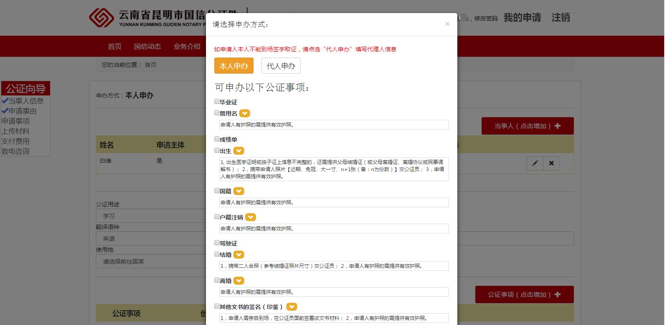Click the pencil edit icon in applicant row
This screenshot has height=325, width=665.
pyautogui.click(x=535, y=163)
